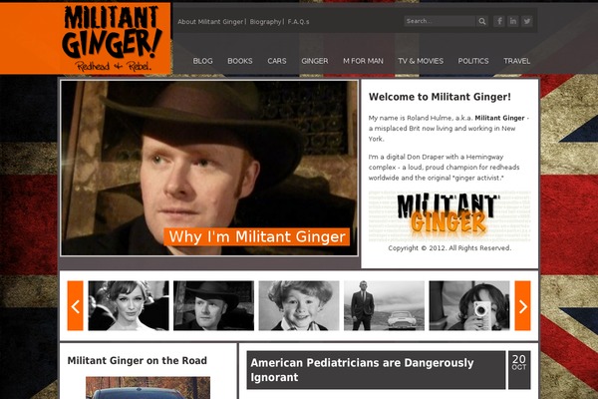Go to next carousel thumbnails arrow
This screenshot has height=399, width=598.
point(522,306)
